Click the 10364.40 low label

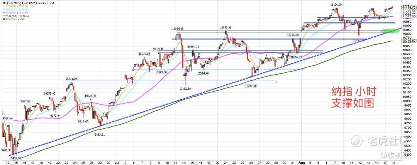click(x=203, y=73)
